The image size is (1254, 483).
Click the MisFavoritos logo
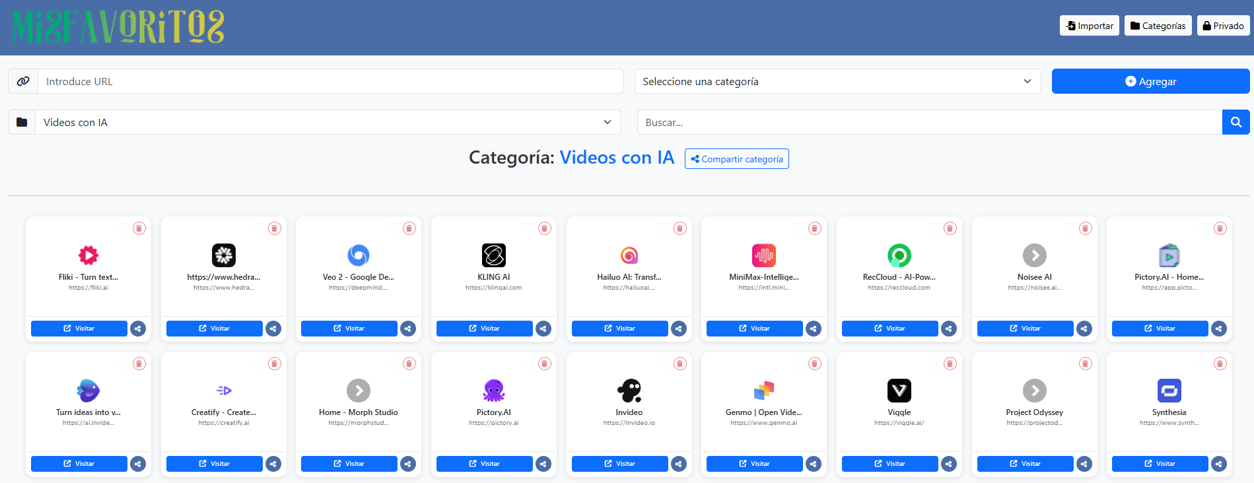pos(119,27)
